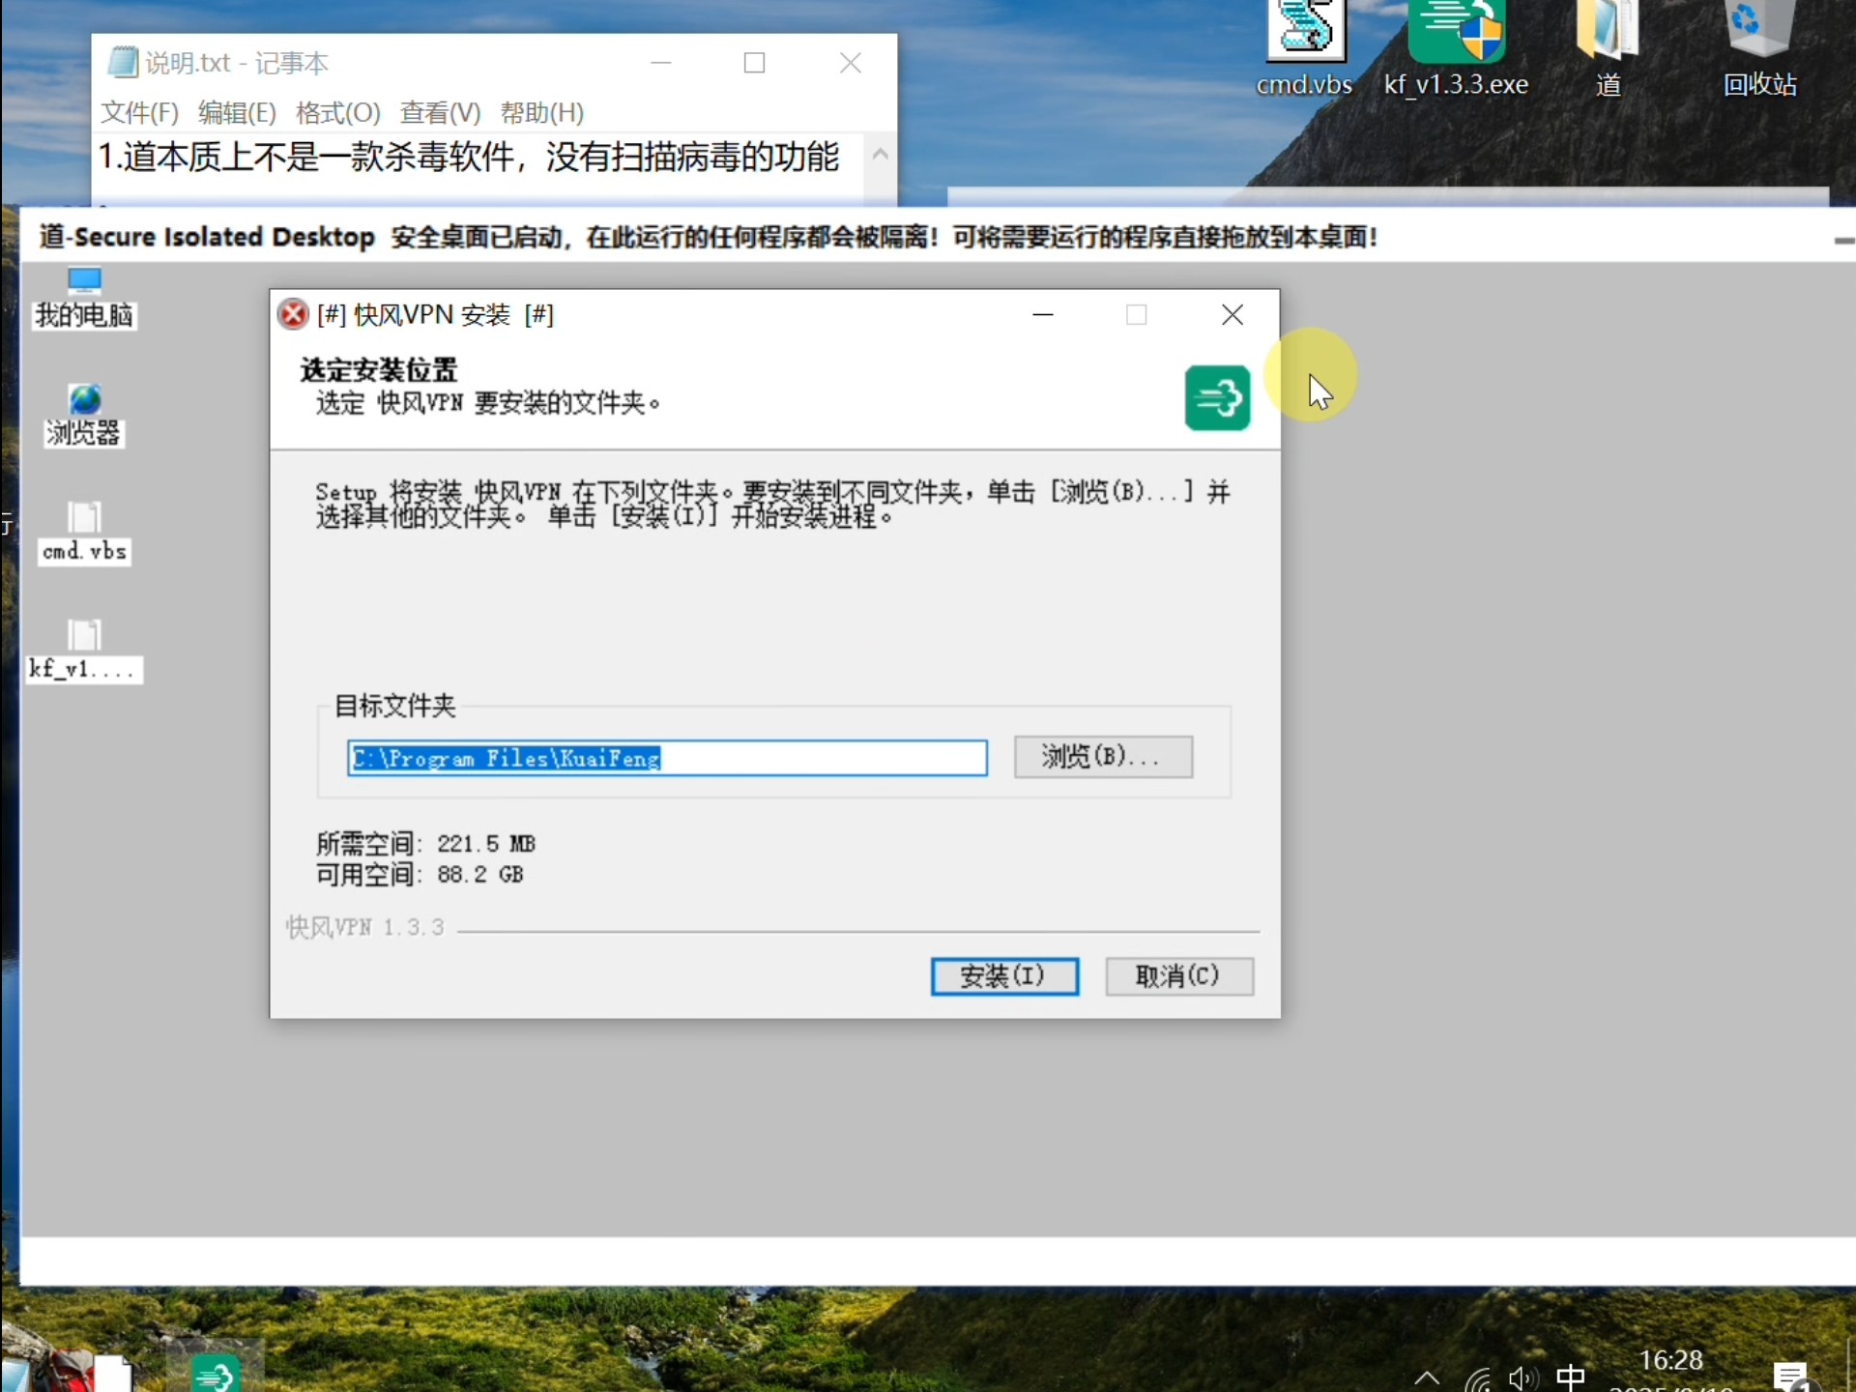Select kf_v1... file icon on isolated desktop
This screenshot has width=1856, height=1392.
click(84, 652)
